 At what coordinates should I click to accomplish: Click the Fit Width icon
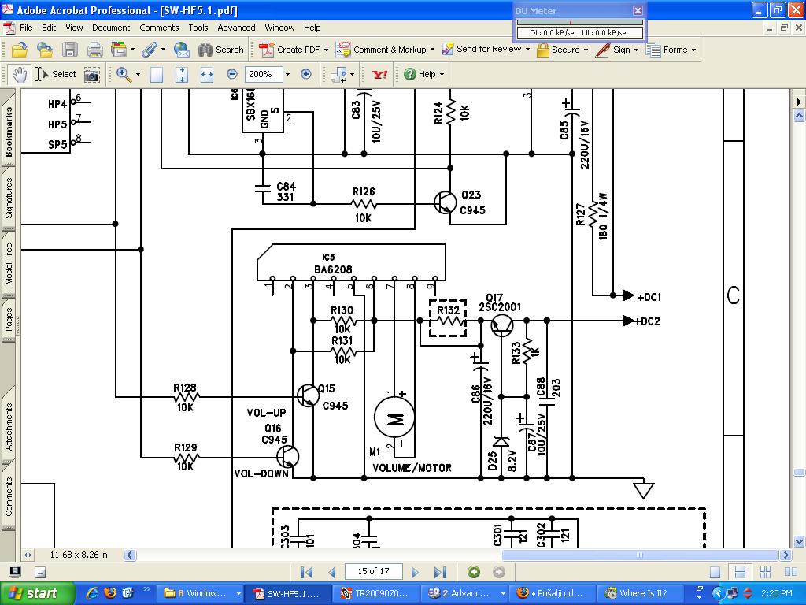(207, 74)
